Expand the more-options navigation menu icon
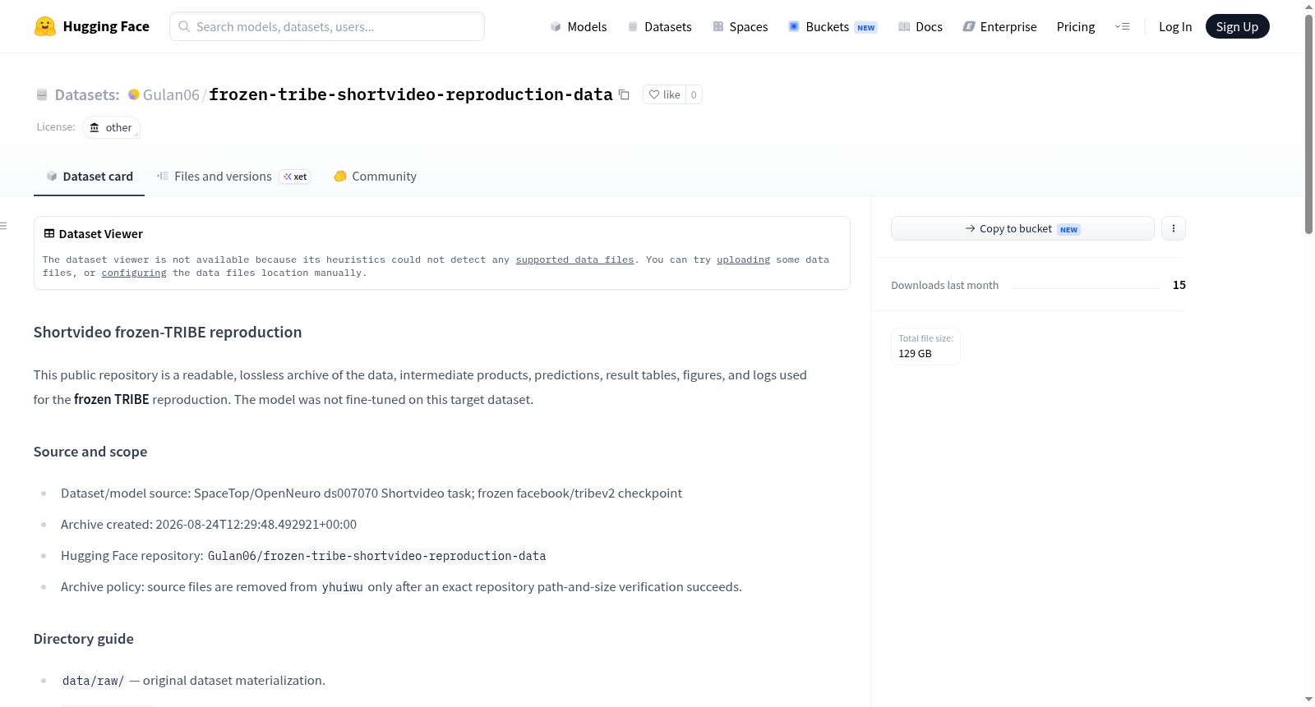The height and width of the screenshot is (707, 1315). [x=1122, y=26]
